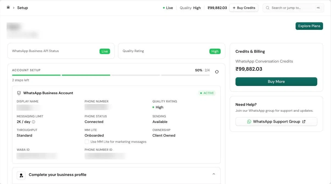Viewport: 331px width, 184px height.
Task: Click the ACTIVE status badge
Action: 207,93
